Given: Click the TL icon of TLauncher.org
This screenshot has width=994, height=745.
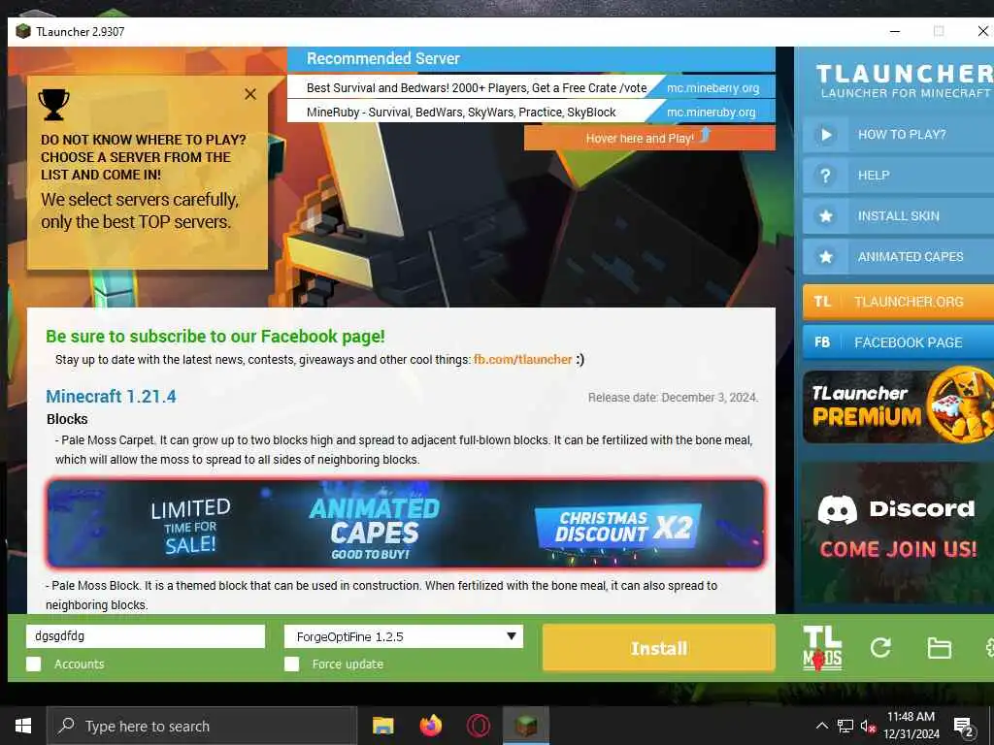Looking at the screenshot, I should [822, 302].
